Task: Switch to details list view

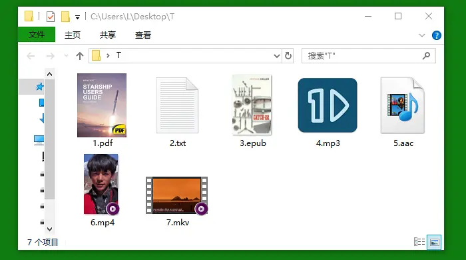Action: click(419, 242)
